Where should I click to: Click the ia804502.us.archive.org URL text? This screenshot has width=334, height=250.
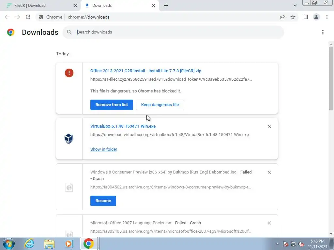pos(171,187)
